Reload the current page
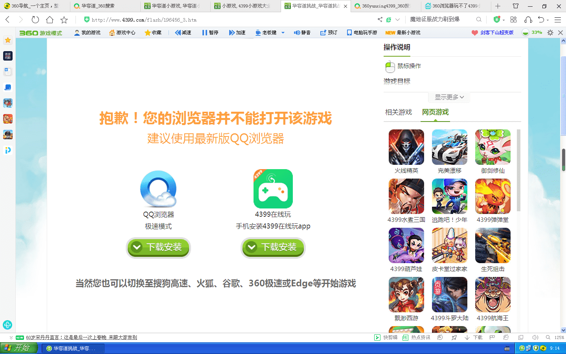The height and width of the screenshot is (354, 566). 35,20
